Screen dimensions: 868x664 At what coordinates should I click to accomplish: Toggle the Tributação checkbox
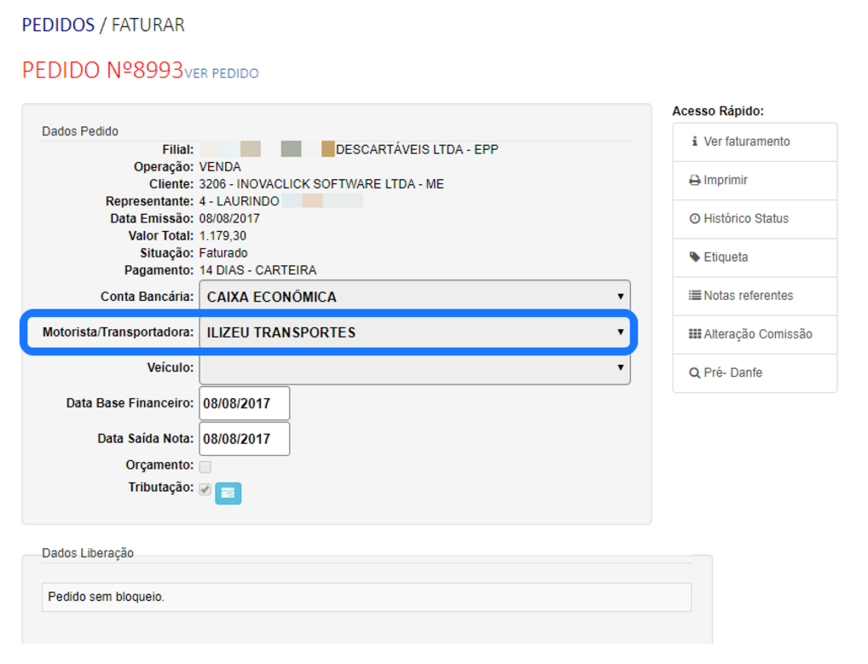point(205,489)
